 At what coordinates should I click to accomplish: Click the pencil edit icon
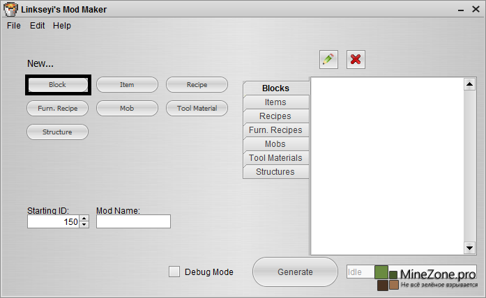328,59
